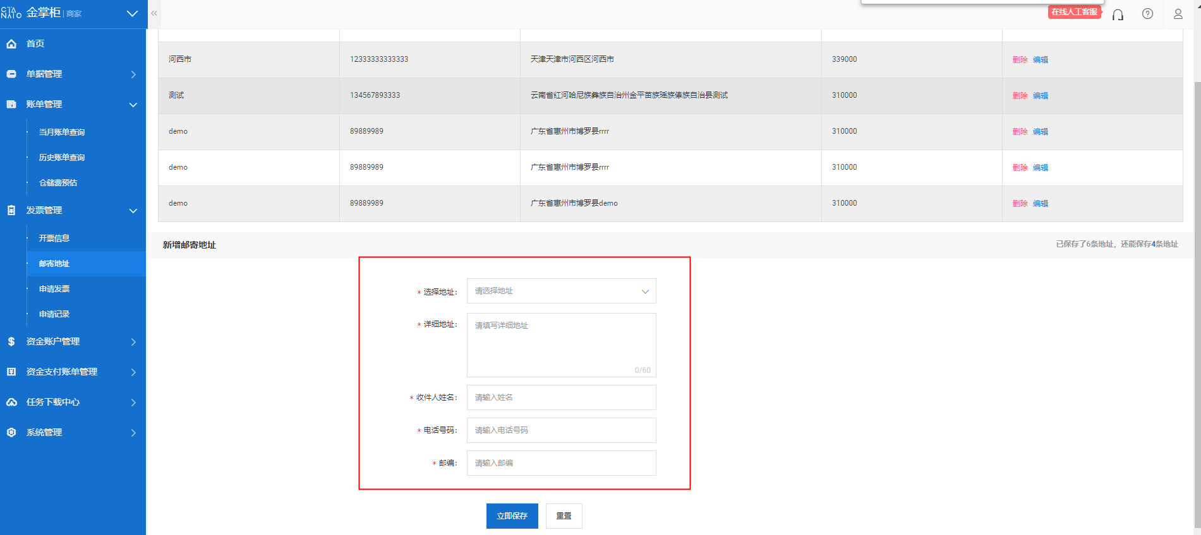Viewport: 1201px width, 535px height.
Task: Open 仓储费预估 menu item
Action: click(x=57, y=182)
